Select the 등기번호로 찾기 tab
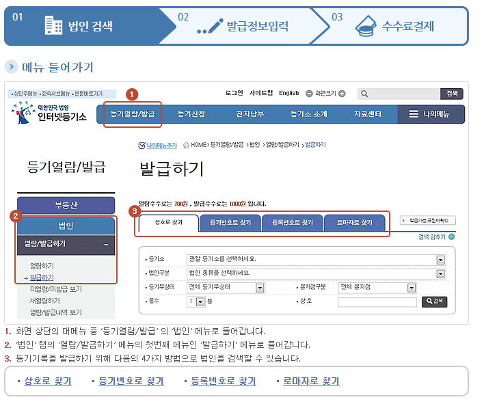484x406 pixels. 230,223
